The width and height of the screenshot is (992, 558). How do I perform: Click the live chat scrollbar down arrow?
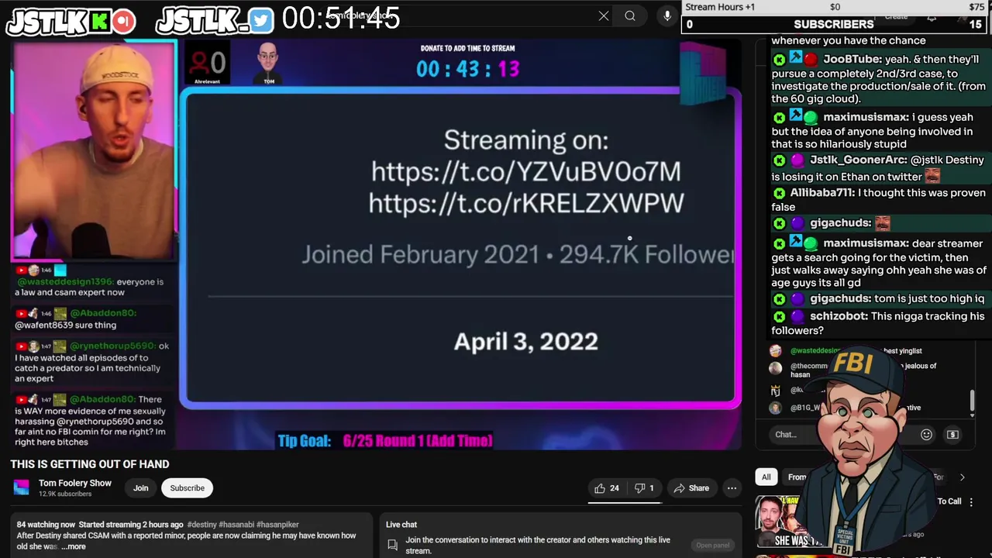(973, 416)
